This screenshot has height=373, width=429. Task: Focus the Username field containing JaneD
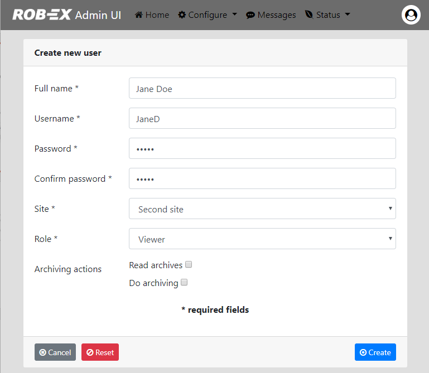click(262, 118)
